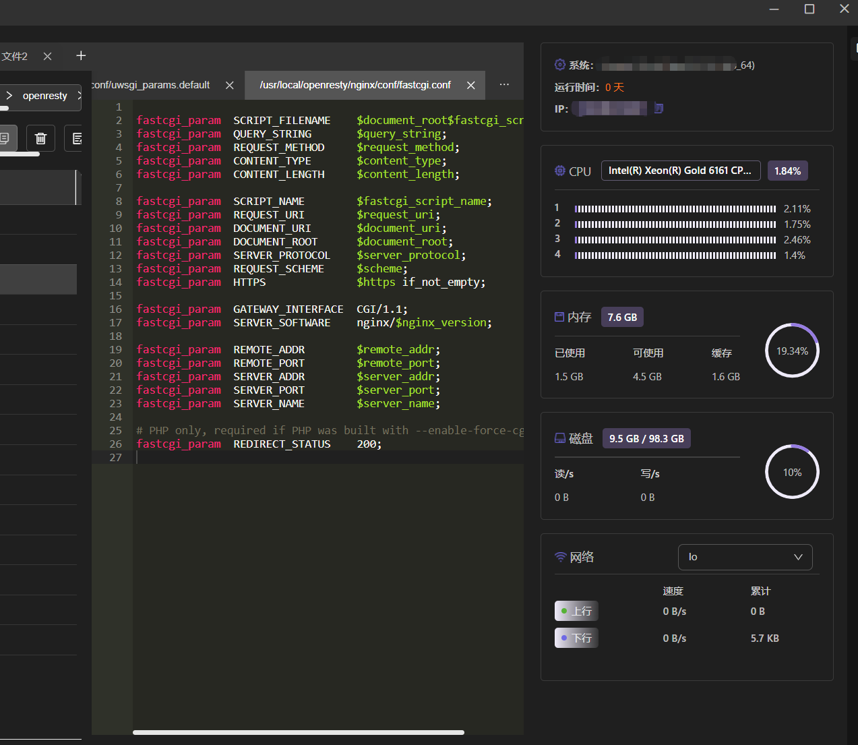Click the openresty breadcrumb folder
The width and height of the screenshot is (858, 745).
[x=45, y=96]
